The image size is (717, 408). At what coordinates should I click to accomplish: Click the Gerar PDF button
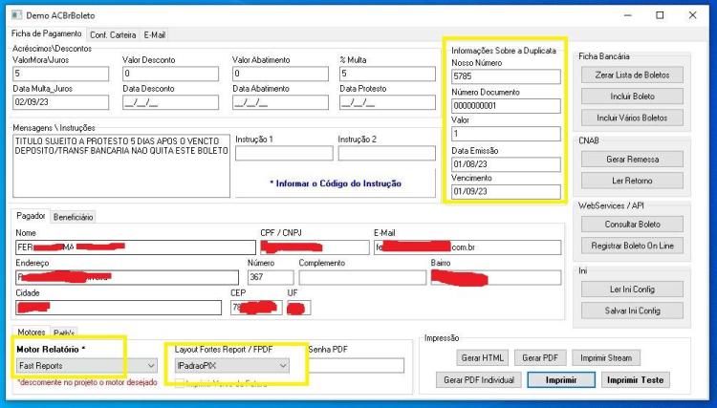(x=540, y=357)
